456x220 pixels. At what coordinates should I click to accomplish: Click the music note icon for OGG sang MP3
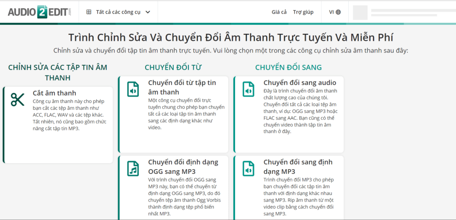click(x=133, y=168)
